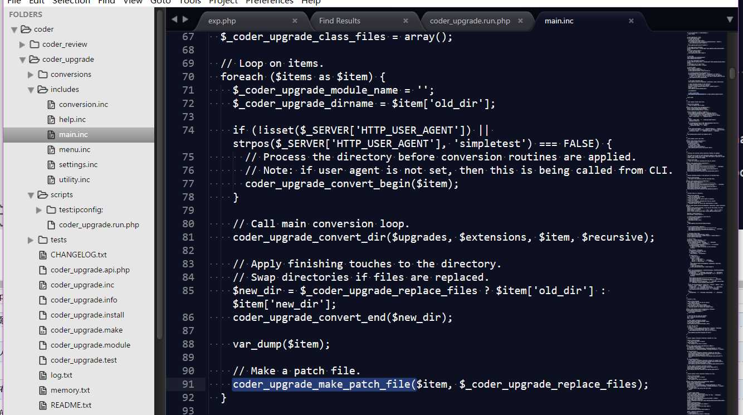Click line number 91 in gutter
This screenshot has width=743, height=415.
[x=188, y=384]
